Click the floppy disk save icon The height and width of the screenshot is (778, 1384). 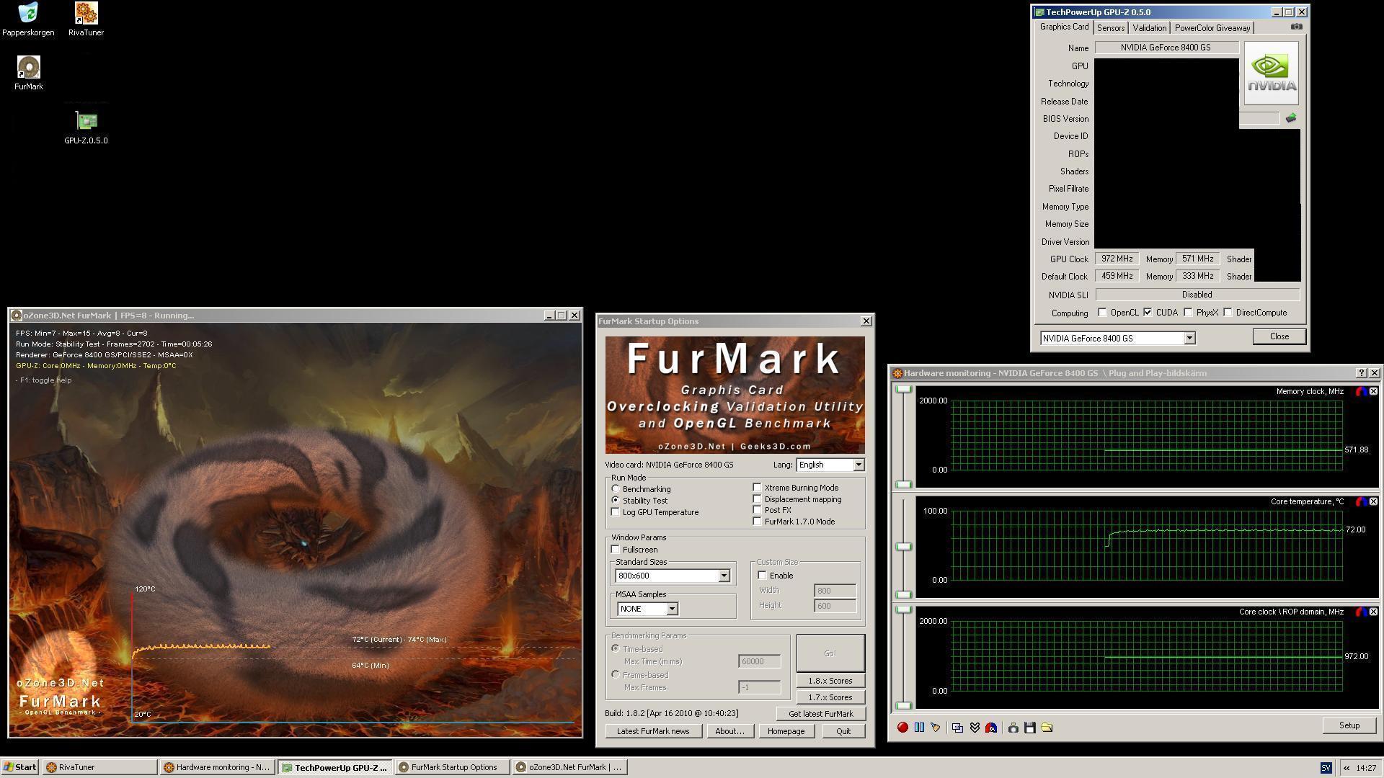point(1030,728)
